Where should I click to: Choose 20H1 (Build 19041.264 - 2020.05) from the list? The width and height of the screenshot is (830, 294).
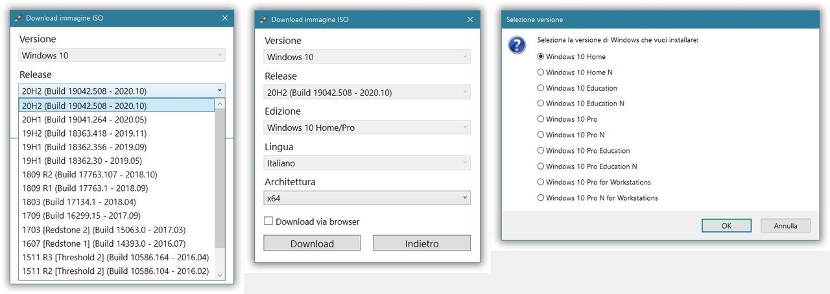coord(117,119)
